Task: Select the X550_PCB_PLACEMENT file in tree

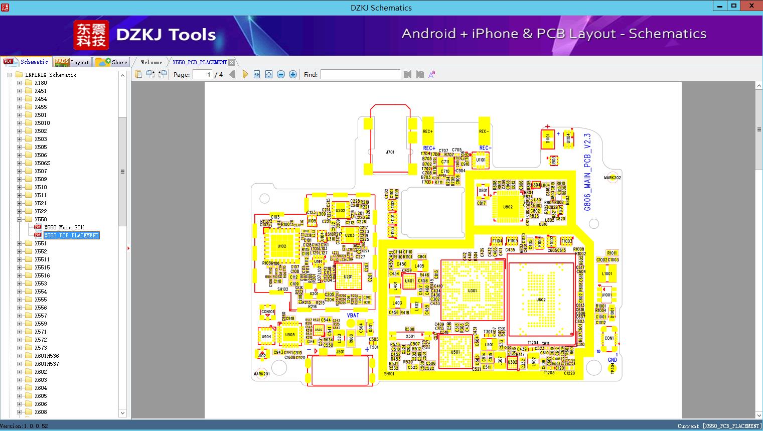Action: (71, 235)
